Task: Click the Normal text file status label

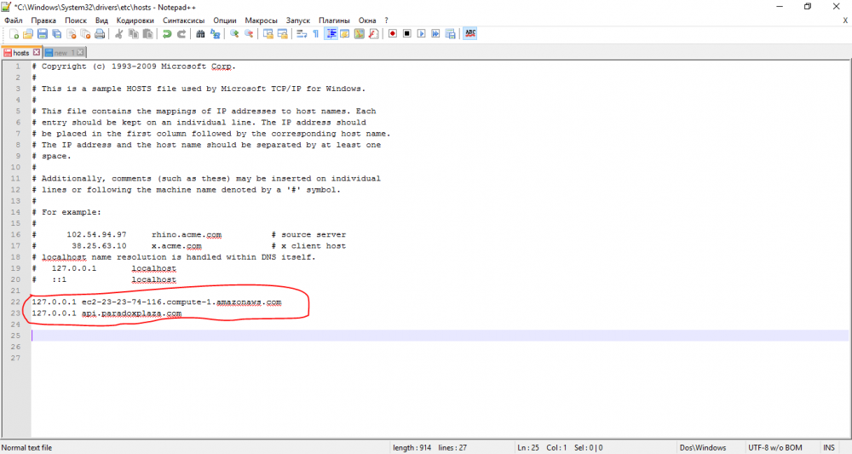Action: [27, 447]
